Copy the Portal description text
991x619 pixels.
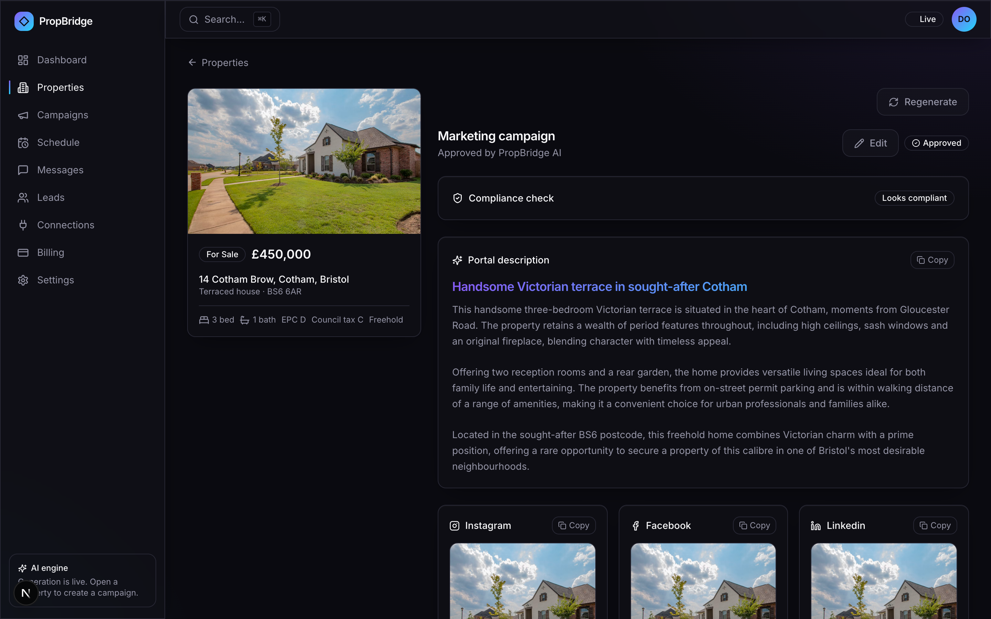932,260
